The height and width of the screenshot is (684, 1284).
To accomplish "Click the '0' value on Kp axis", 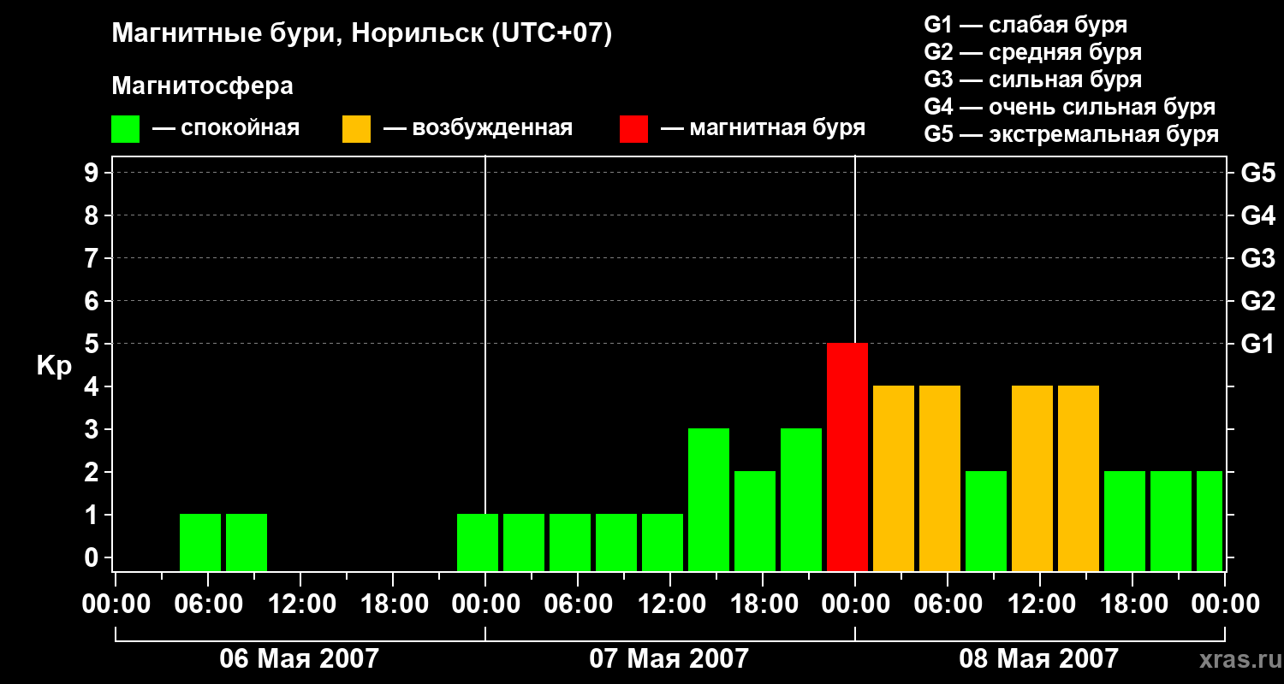I will [93, 557].
